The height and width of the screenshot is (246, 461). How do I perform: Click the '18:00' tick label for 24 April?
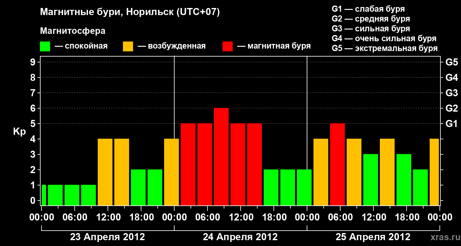click(x=274, y=217)
